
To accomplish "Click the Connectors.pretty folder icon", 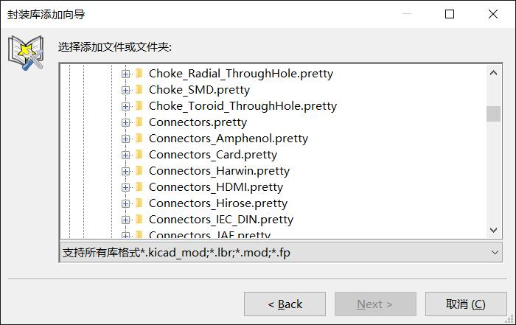I will tap(139, 122).
